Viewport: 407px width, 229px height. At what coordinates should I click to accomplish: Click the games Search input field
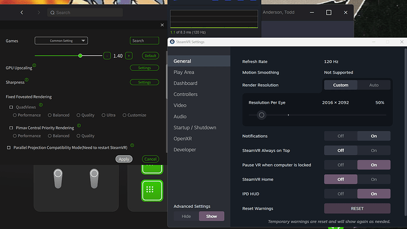click(145, 41)
